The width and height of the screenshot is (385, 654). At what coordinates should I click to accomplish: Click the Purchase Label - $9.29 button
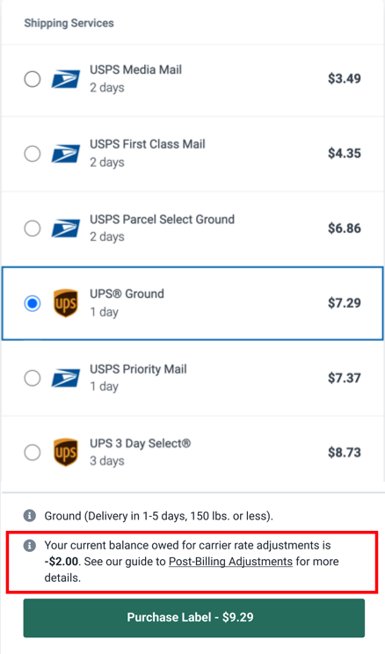point(194,618)
